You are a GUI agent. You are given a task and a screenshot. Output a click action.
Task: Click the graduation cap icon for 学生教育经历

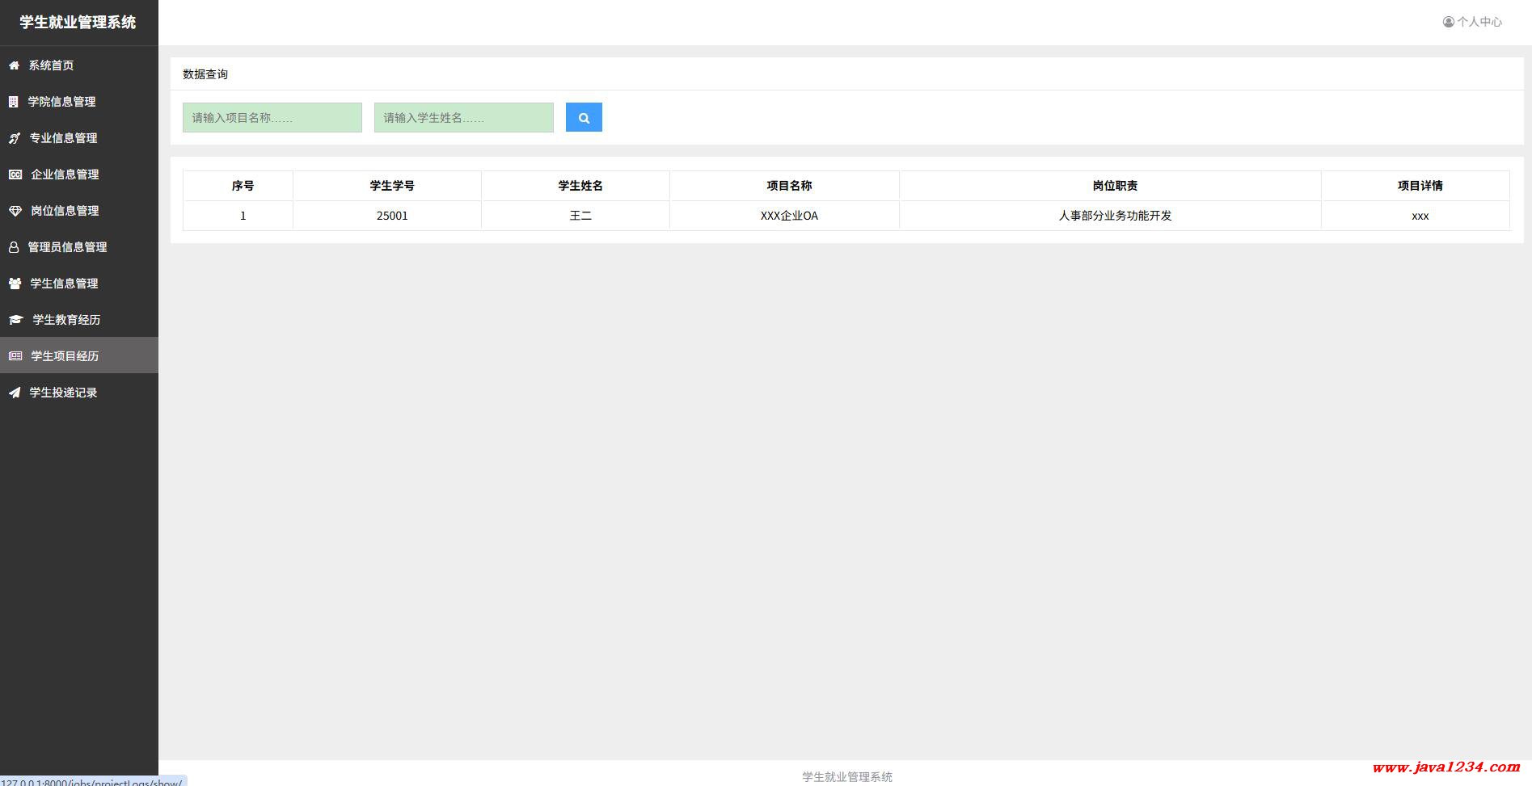tap(15, 320)
